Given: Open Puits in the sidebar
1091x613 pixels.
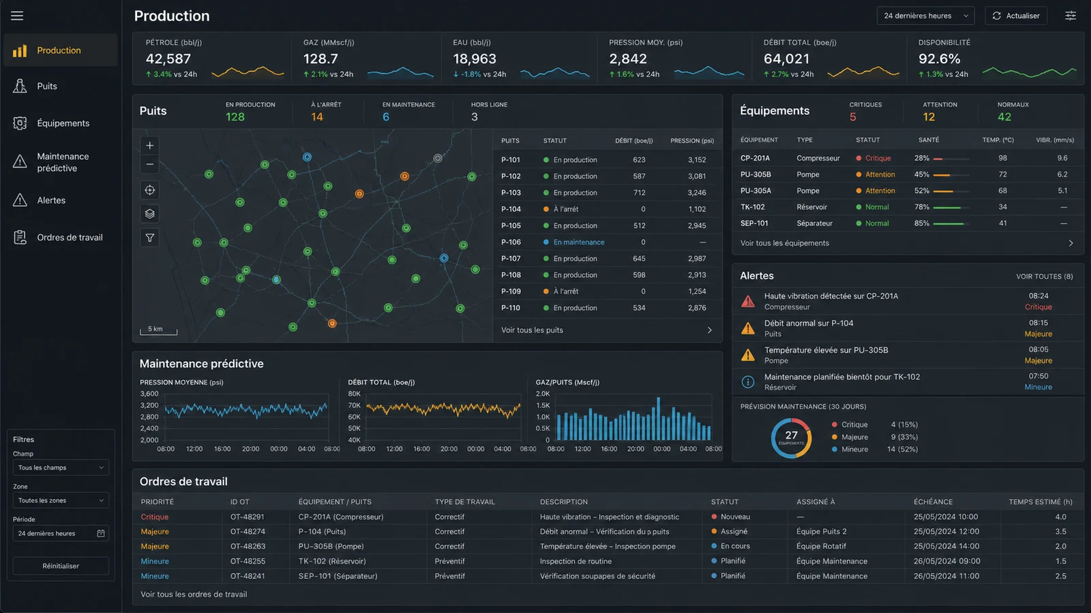Looking at the screenshot, I should click(x=60, y=87).
